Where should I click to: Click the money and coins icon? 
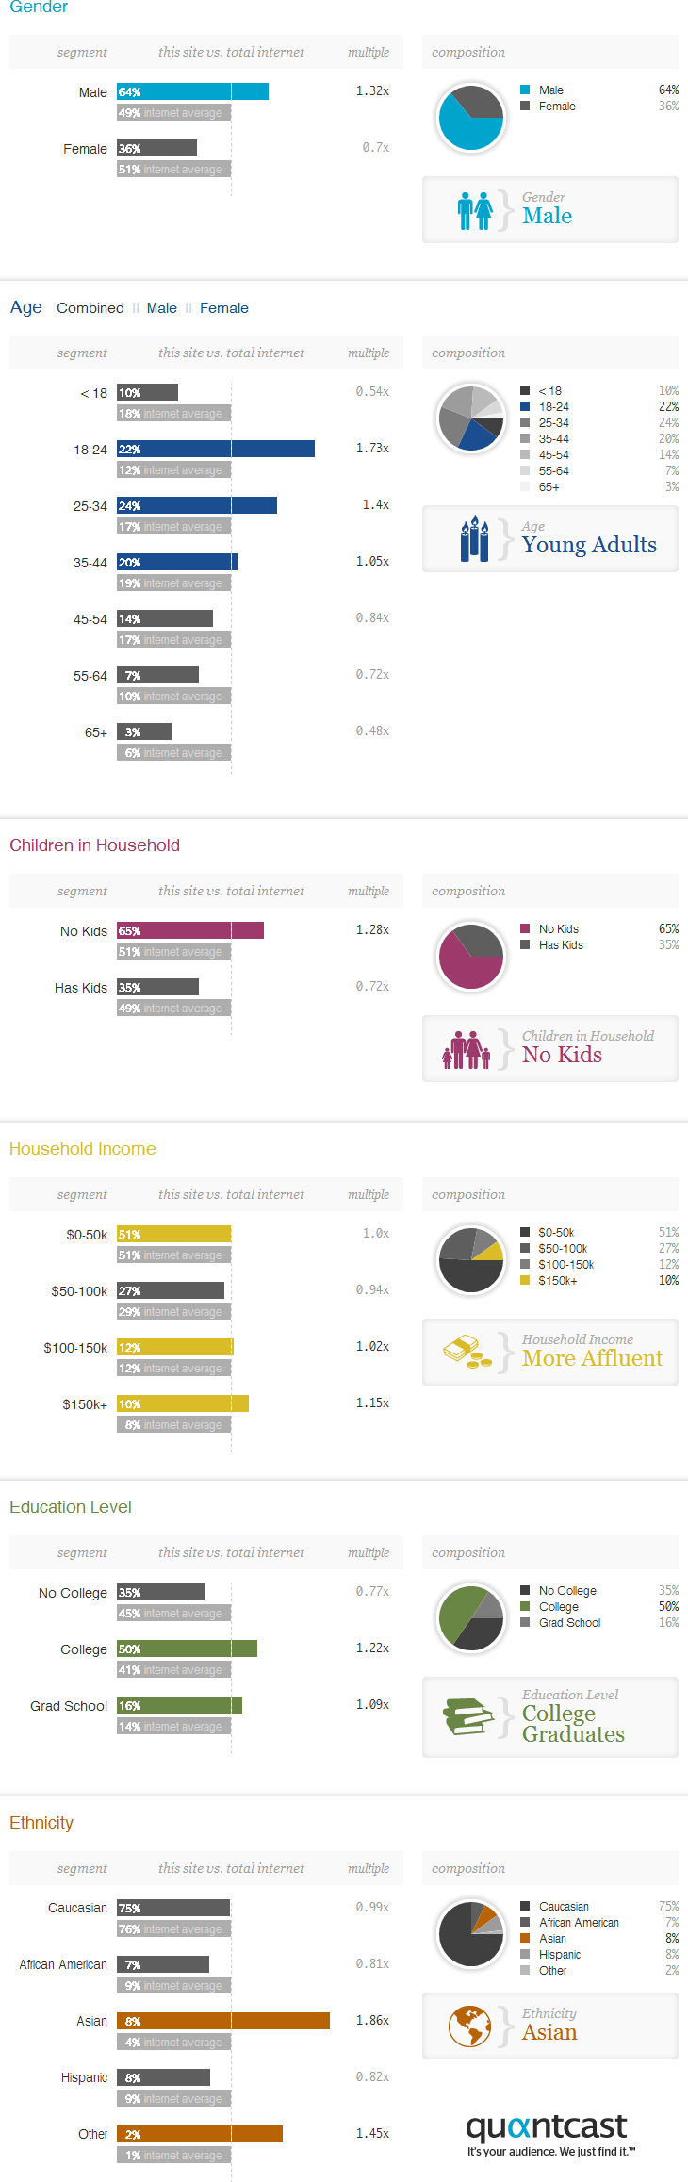point(467,1352)
